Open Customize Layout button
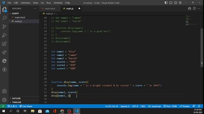204x114 pixels. (180, 3)
